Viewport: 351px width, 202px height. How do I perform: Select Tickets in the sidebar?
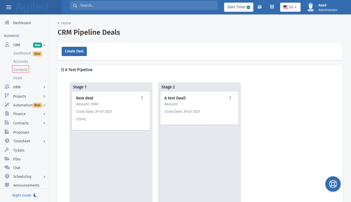click(19, 150)
